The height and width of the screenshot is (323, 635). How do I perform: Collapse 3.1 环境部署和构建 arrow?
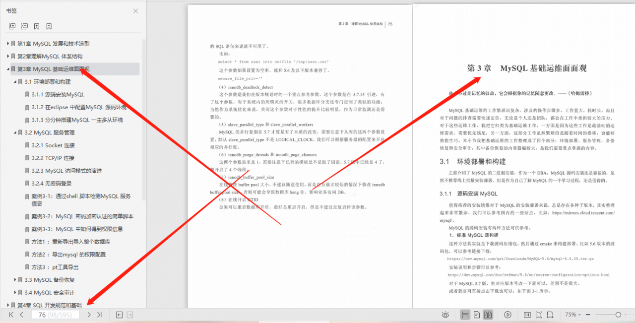point(15,81)
